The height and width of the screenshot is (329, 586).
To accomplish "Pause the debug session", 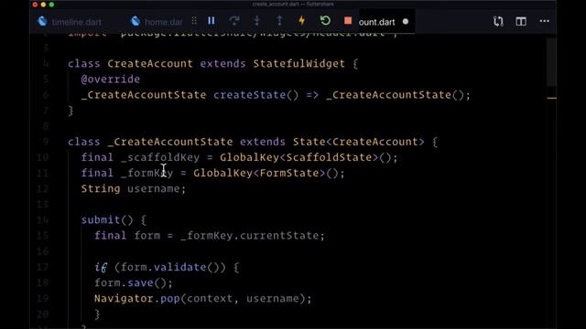I will pos(212,21).
